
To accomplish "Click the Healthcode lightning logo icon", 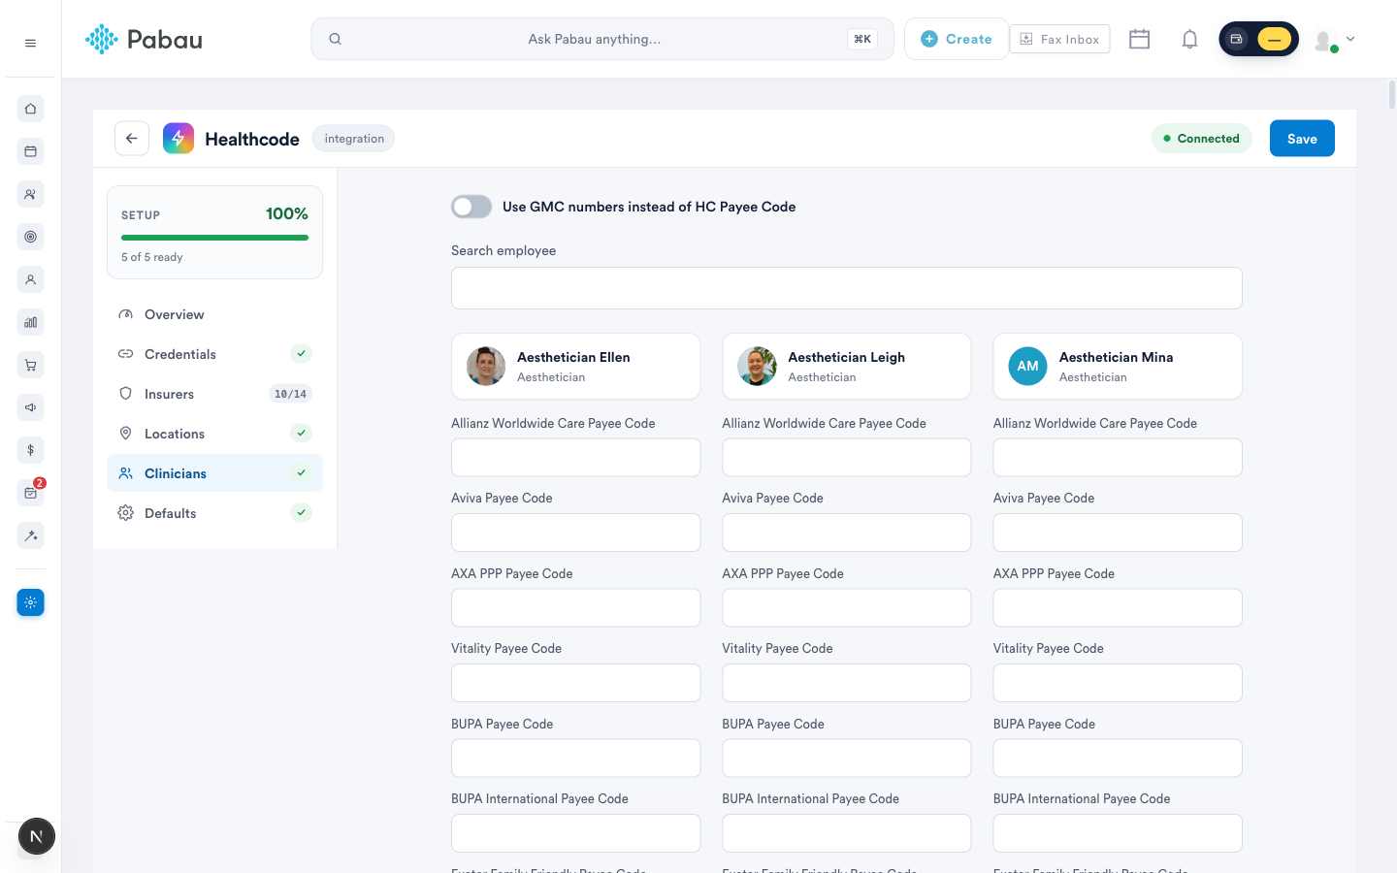I will pyautogui.click(x=179, y=139).
